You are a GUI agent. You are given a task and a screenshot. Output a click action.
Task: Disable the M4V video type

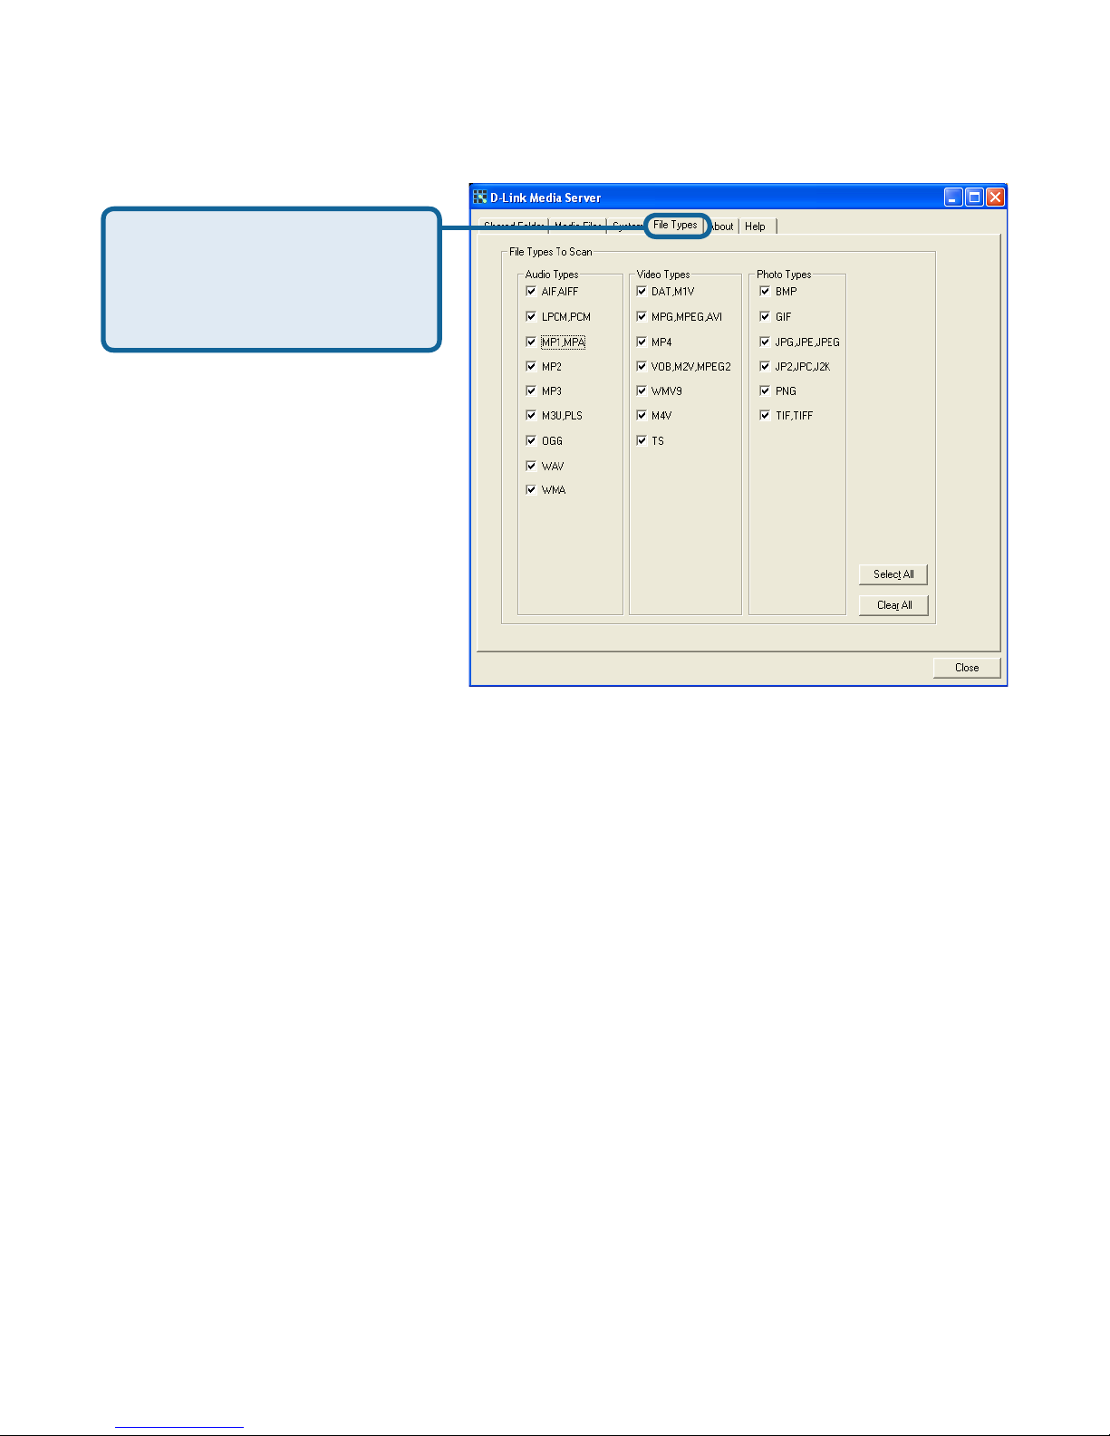pyautogui.click(x=642, y=415)
